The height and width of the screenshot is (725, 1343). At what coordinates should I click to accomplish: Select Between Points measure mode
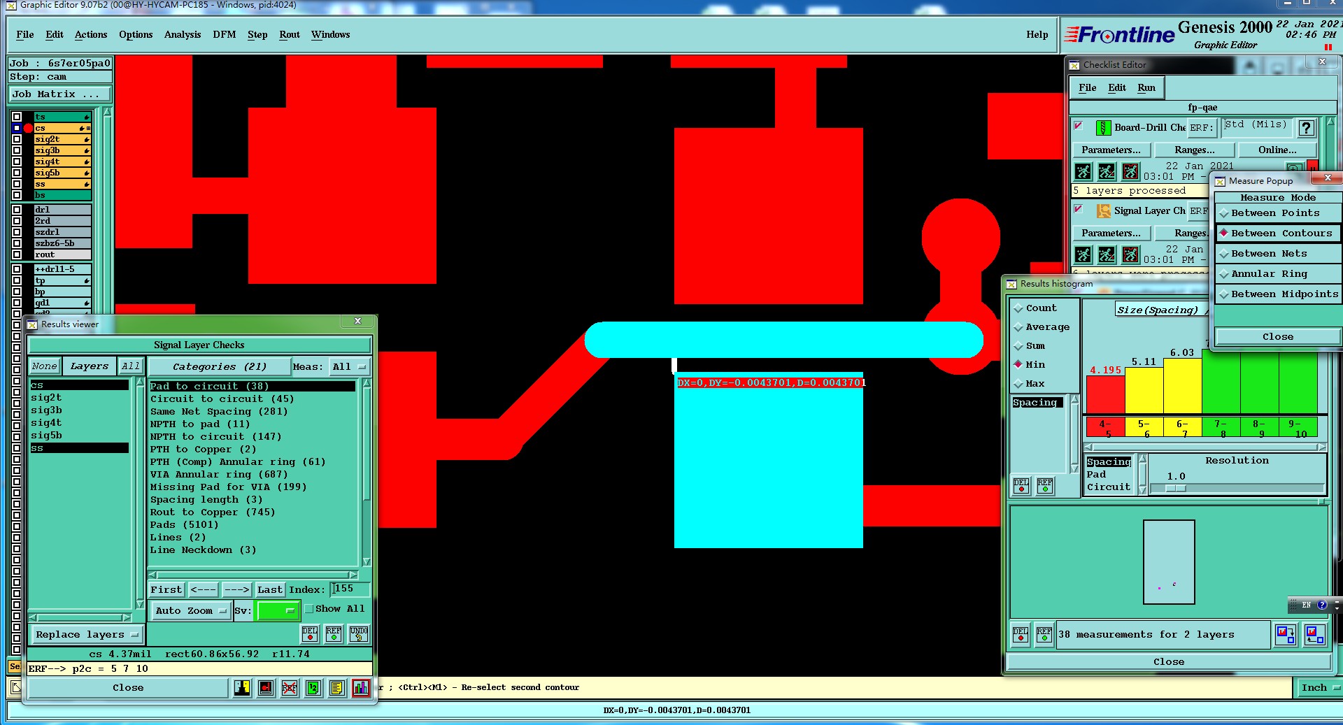click(1277, 213)
